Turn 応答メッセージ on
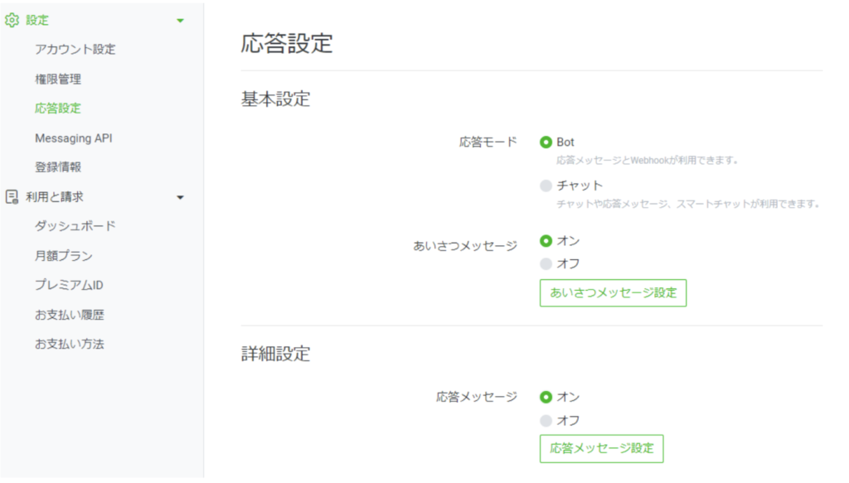This screenshot has height=483, width=849. pyautogui.click(x=546, y=397)
